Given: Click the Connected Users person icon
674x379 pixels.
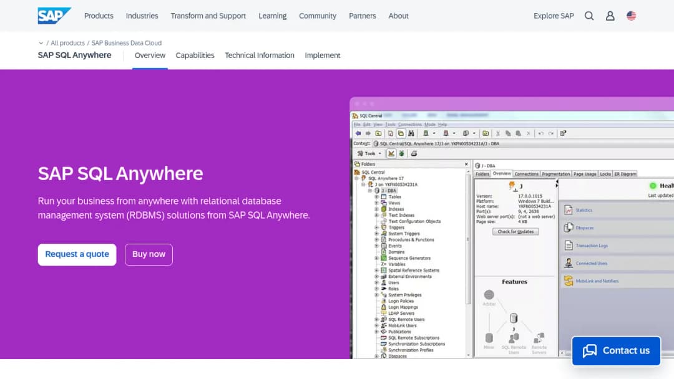Looking at the screenshot, I should point(569,263).
